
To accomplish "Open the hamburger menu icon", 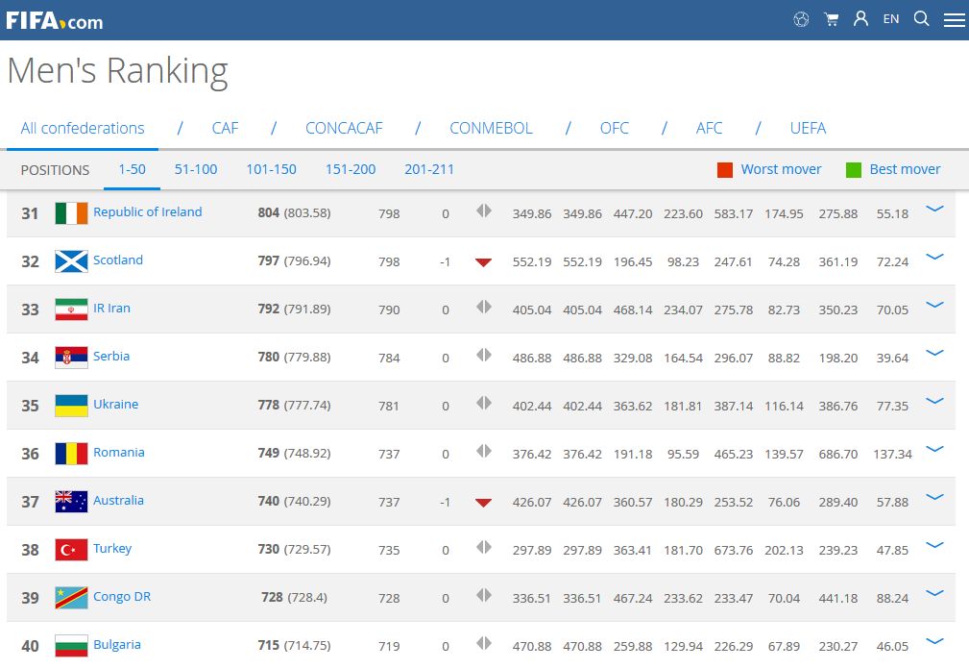I will 955,20.
